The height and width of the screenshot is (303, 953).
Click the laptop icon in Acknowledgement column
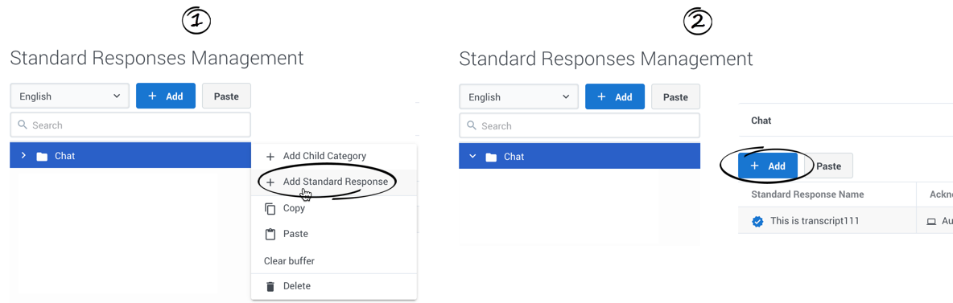tap(931, 223)
